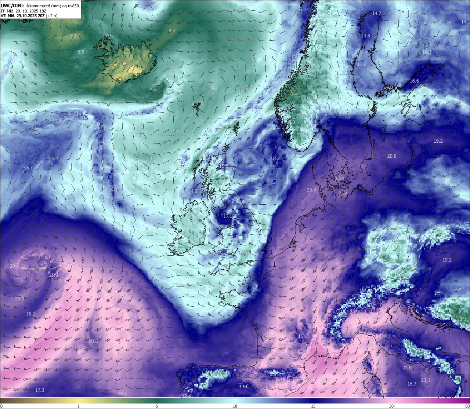The height and width of the screenshot is (409, 470).
Task: Click the '15' tick on the colour scale
Action: [313, 406]
